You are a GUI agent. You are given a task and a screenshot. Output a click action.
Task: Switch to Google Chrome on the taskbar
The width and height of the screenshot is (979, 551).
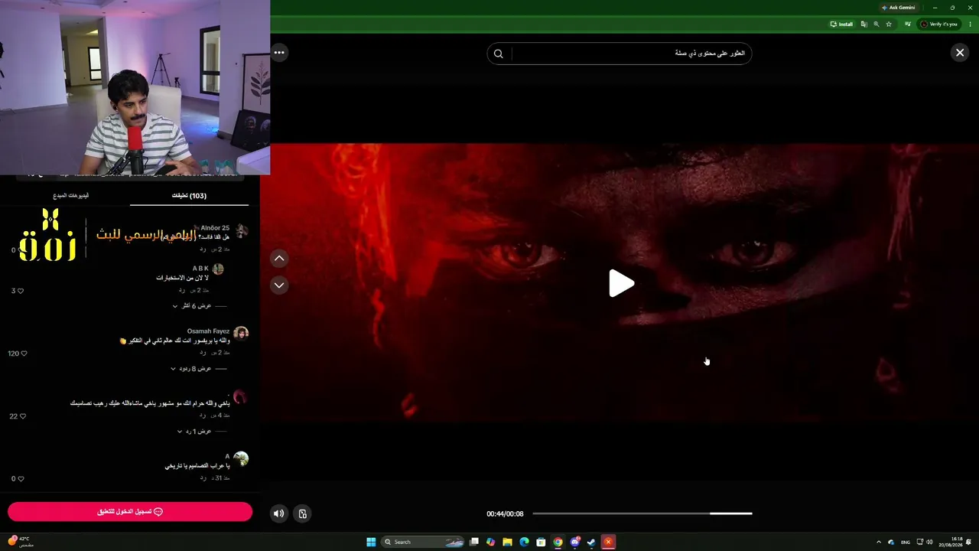(x=558, y=542)
